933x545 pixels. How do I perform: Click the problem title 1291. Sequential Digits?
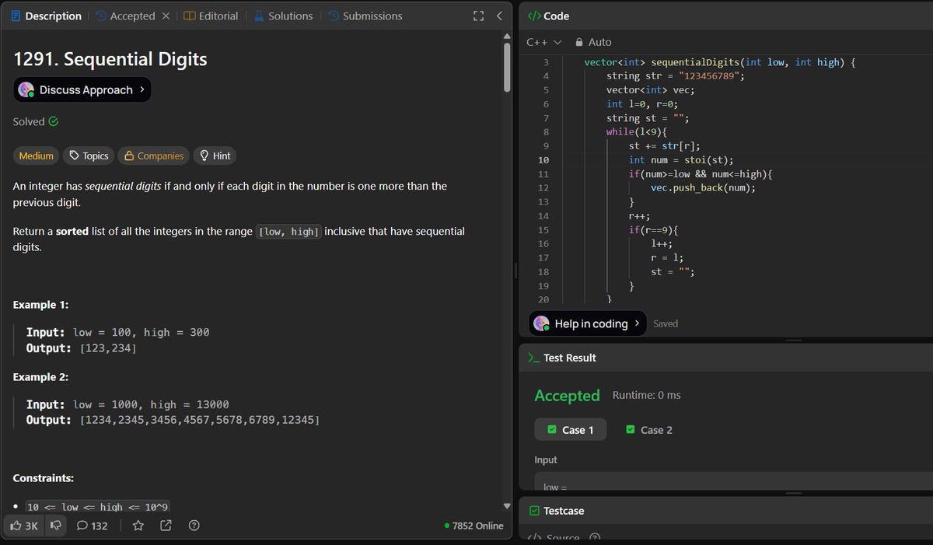[110, 59]
